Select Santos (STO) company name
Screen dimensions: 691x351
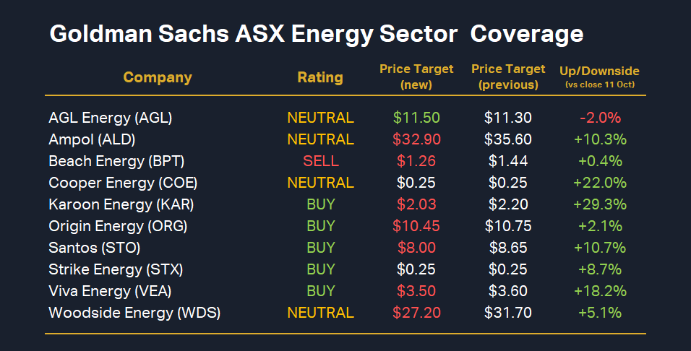click(x=94, y=248)
